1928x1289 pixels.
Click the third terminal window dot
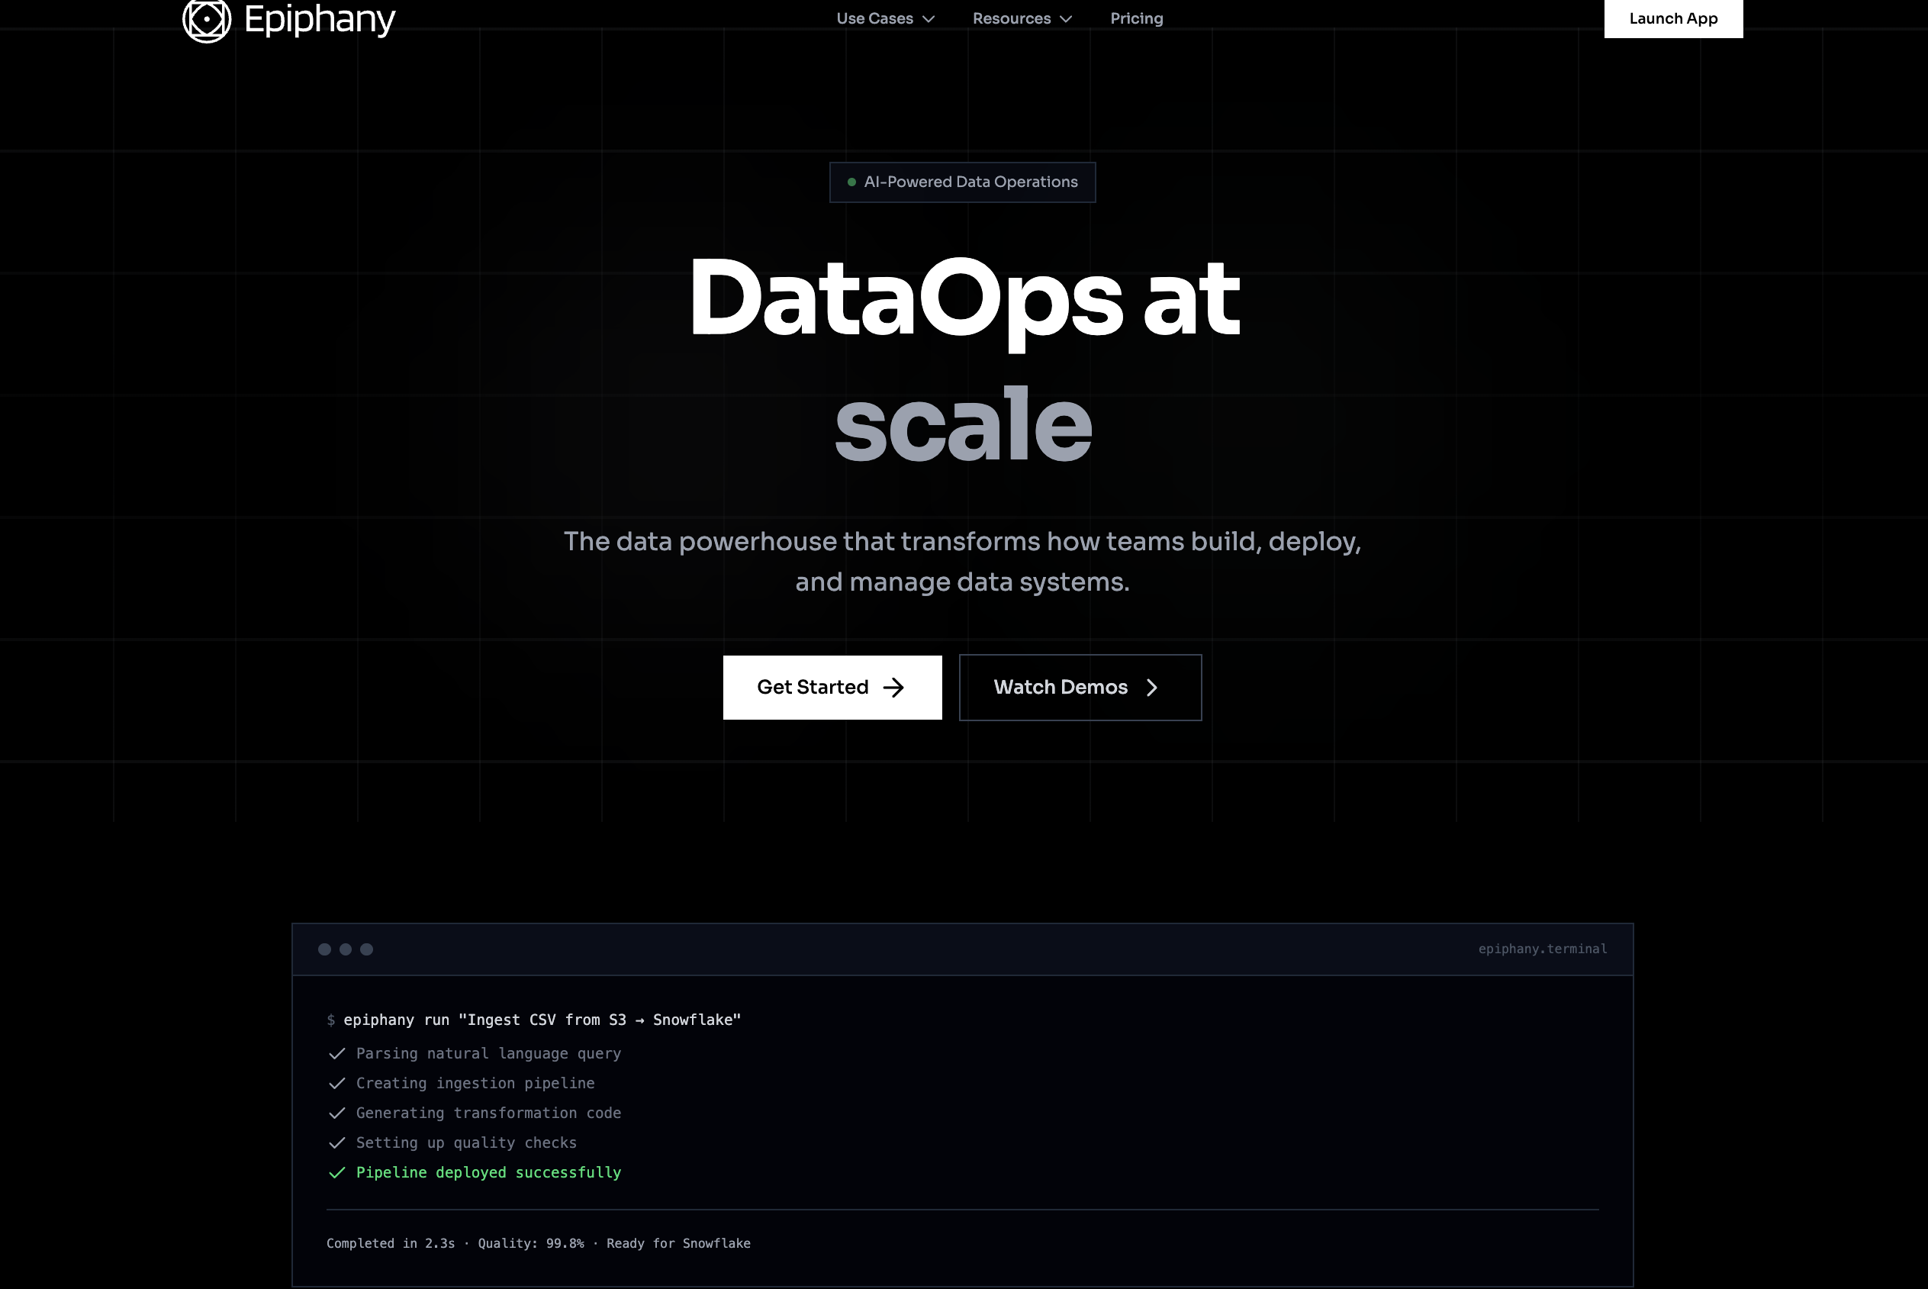click(366, 949)
